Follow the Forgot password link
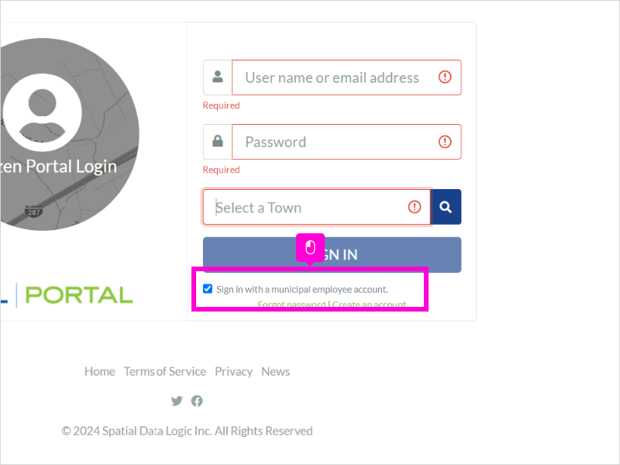The image size is (620, 465). (x=291, y=305)
